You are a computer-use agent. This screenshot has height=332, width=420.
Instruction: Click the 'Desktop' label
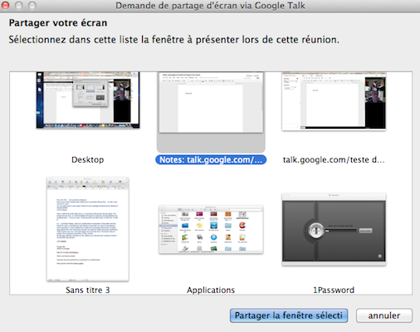(88, 159)
